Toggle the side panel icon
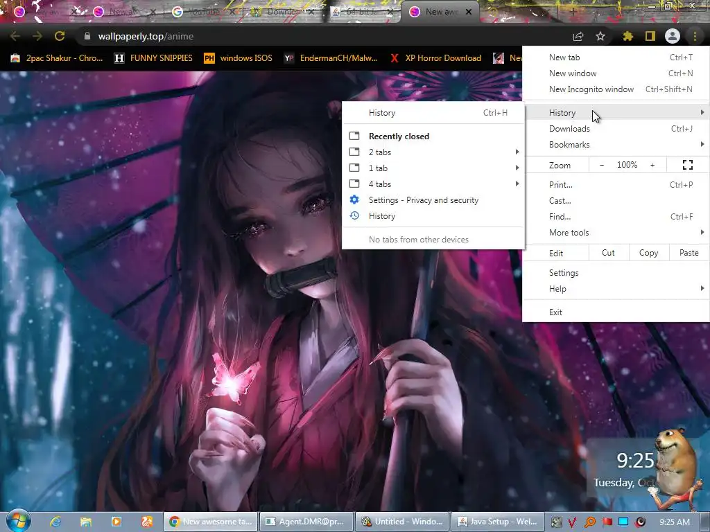Screen dimensions: 710x532 pyautogui.click(x=650, y=36)
